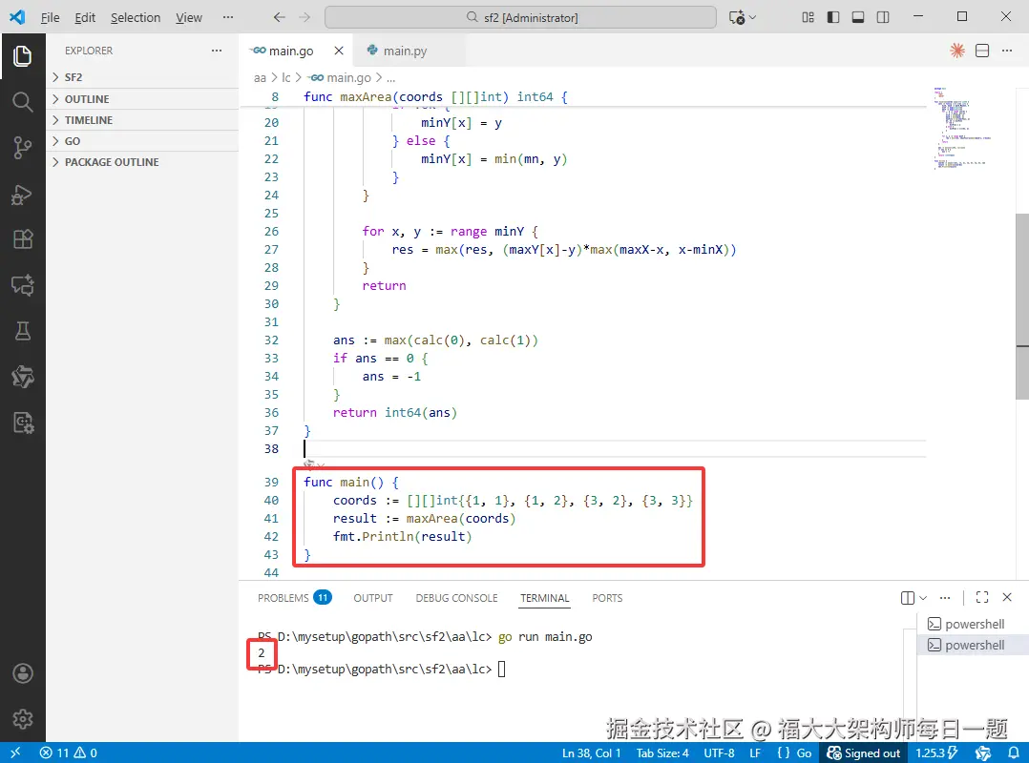Go back with the navigation arrow
1029x763 pixels.
(280, 17)
